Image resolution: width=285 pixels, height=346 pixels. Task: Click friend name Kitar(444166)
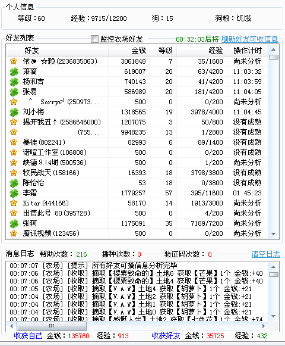pos(46,203)
